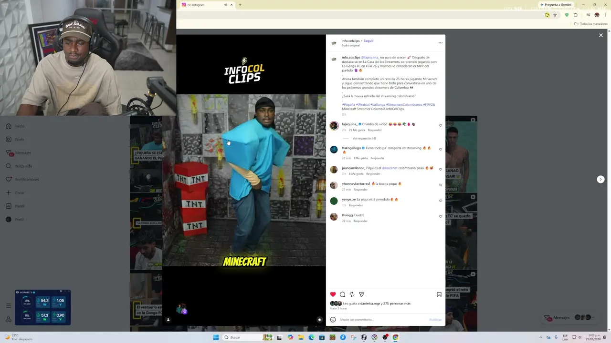Open the Chrome three-dot menu
This screenshot has height=343, width=611.
[605, 15]
